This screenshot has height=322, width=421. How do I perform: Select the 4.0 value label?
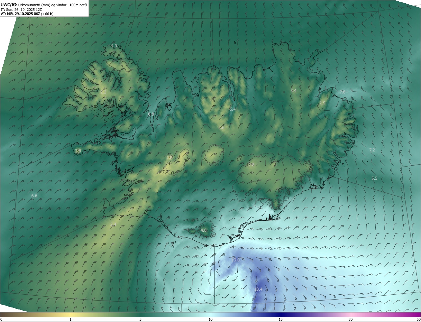pos(204,230)
